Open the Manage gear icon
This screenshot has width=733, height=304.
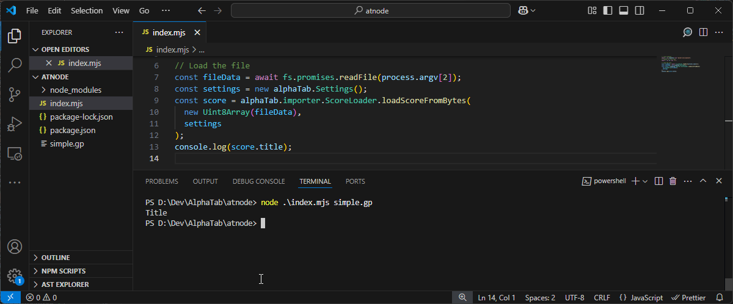15,276
